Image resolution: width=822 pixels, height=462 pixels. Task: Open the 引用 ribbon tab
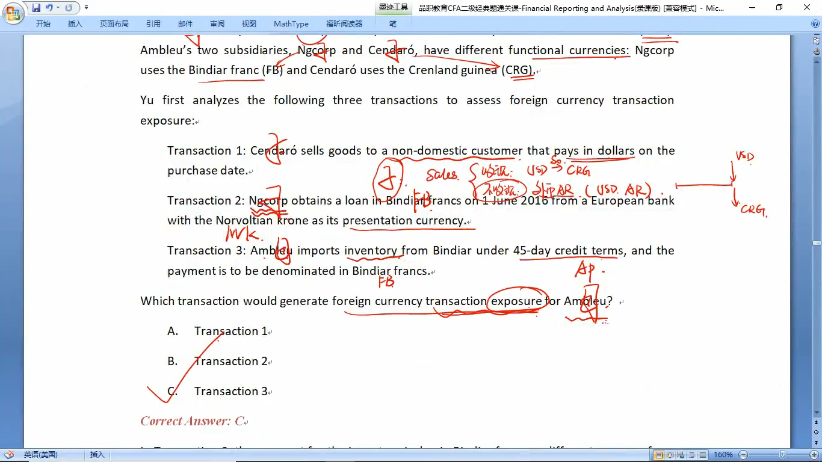click(x=153, y=24)
